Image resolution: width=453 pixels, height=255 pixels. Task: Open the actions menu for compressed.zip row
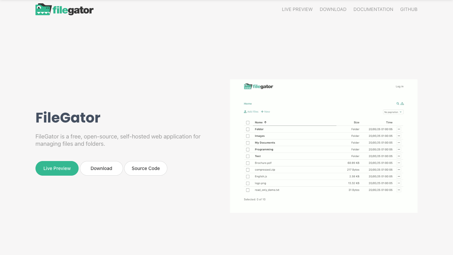pyautogui.click(x=399, y=170)
